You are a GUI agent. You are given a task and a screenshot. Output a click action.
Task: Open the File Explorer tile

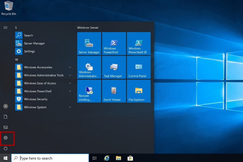point(139,91)
